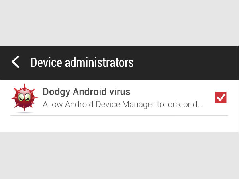This screenshot has width=239, height=179.
Task: Click the gray area above the header
Action: coord(119,22)
